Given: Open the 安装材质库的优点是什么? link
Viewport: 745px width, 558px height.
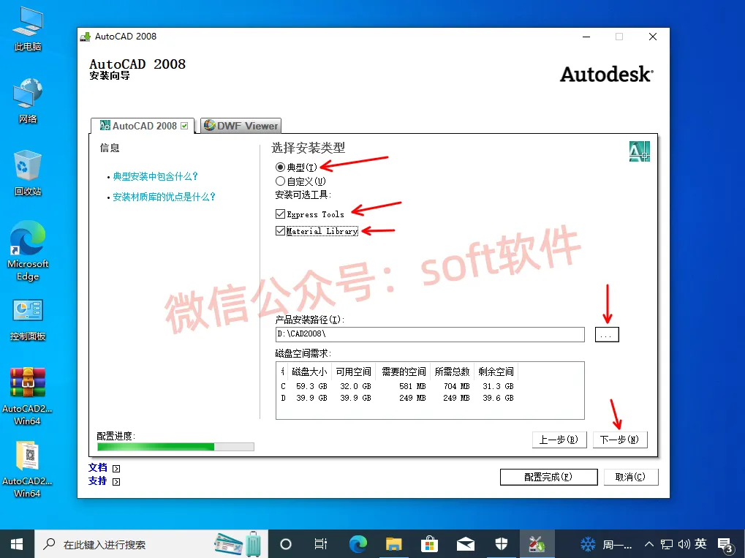Looking at the screenshot, I should coord(164,197).
